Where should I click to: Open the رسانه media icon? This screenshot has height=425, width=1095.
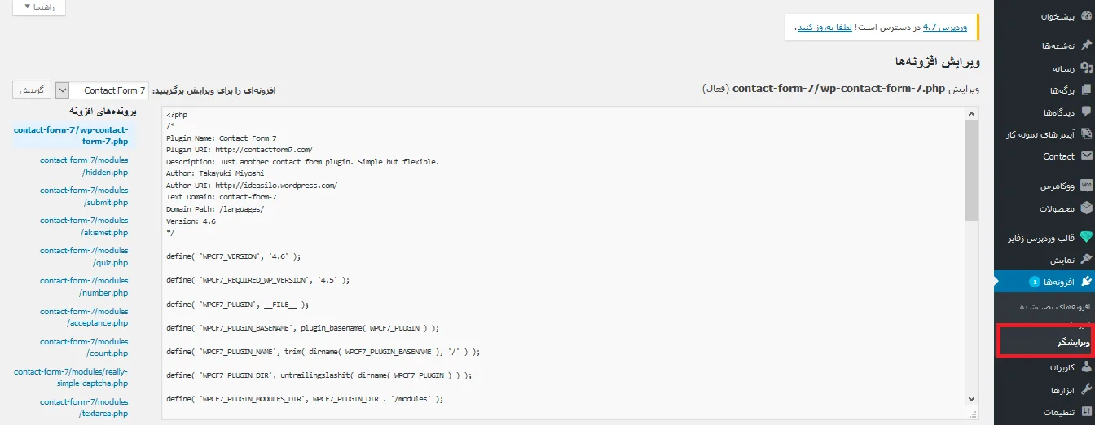pos(1086,68)
